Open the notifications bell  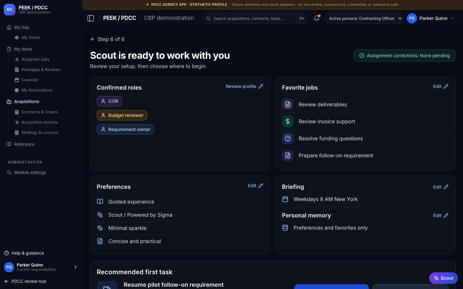click(x=317, y=18)
